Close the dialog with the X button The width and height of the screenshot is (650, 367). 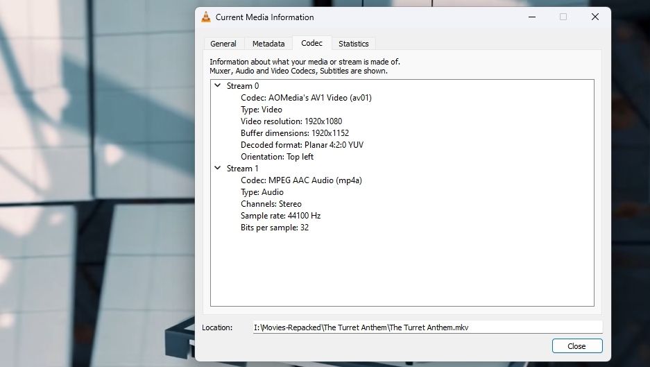pyautogui.click(x=595, y=17)
